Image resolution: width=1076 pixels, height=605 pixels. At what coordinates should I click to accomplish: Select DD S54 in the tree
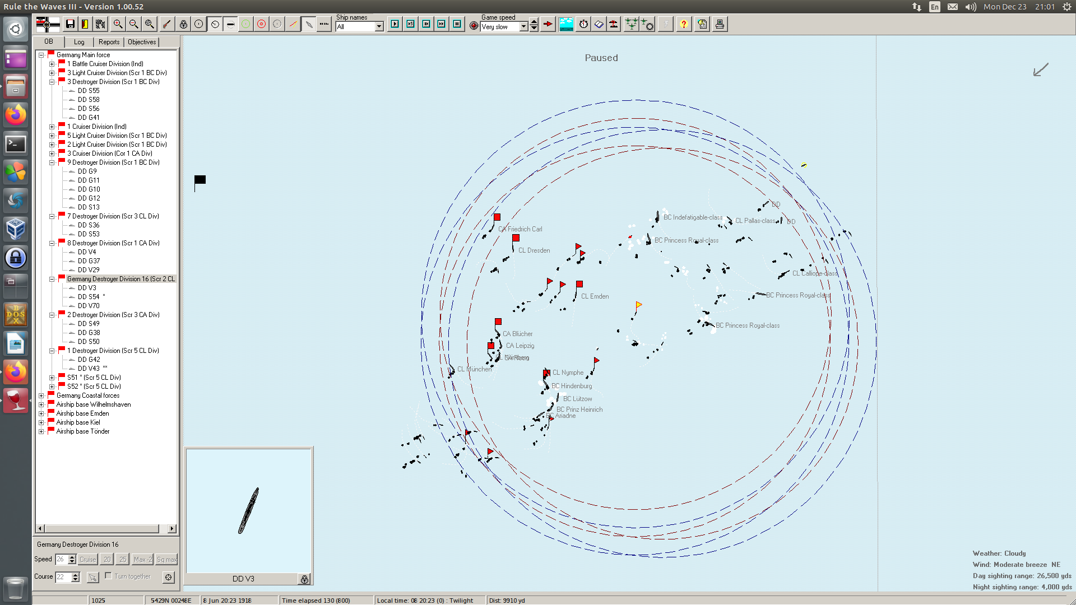(x=89, y=297)
